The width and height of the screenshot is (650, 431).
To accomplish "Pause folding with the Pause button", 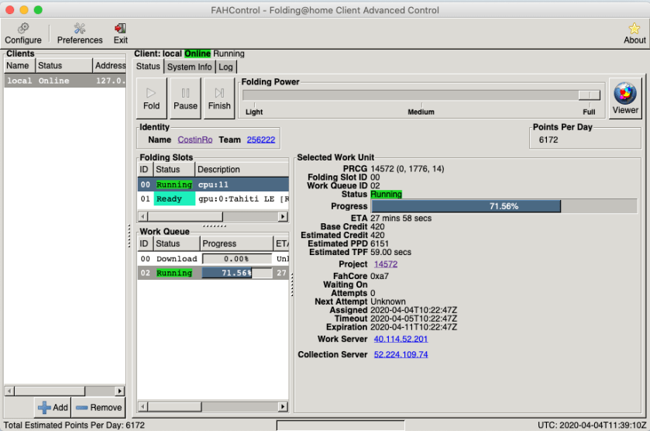I will [185, 98].
